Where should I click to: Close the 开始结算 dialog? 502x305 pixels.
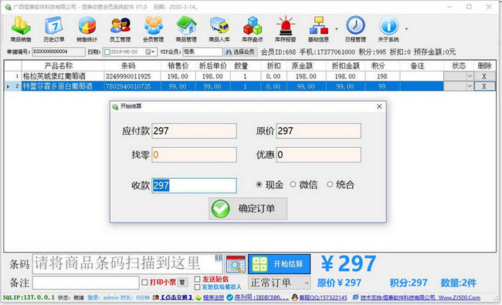[379, 106]
